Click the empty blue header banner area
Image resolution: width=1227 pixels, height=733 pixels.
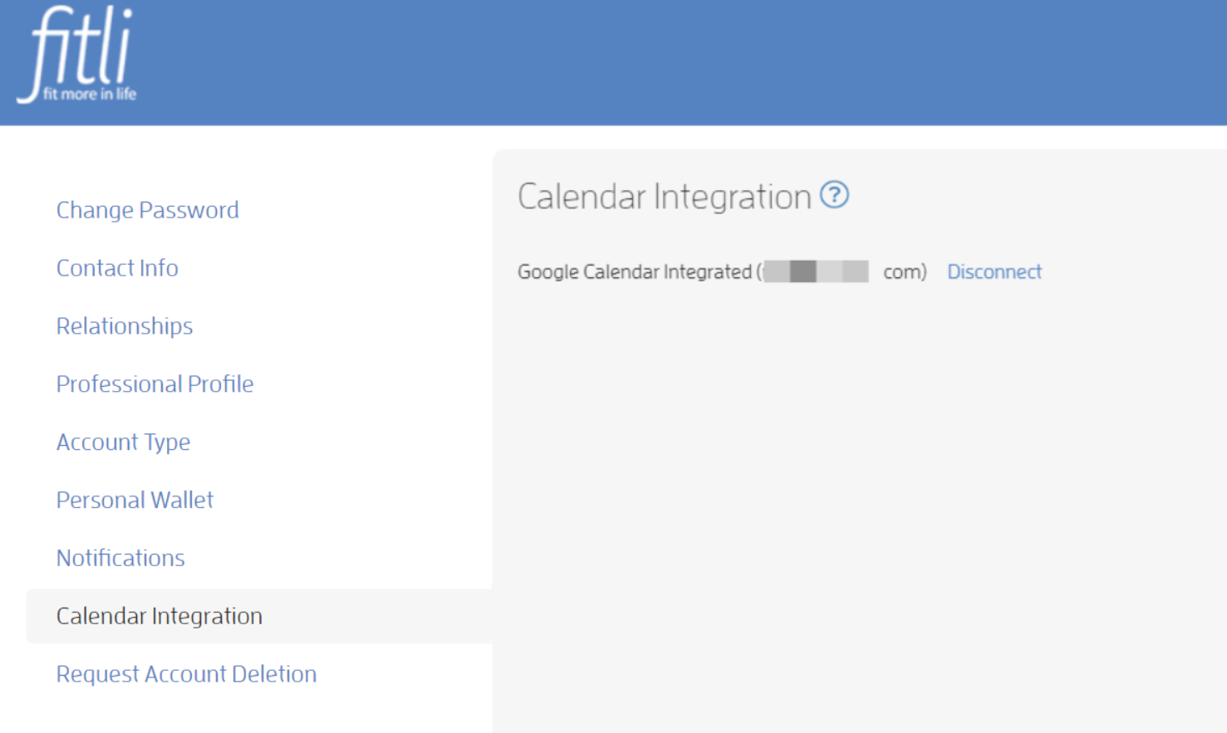coord(665,62)
